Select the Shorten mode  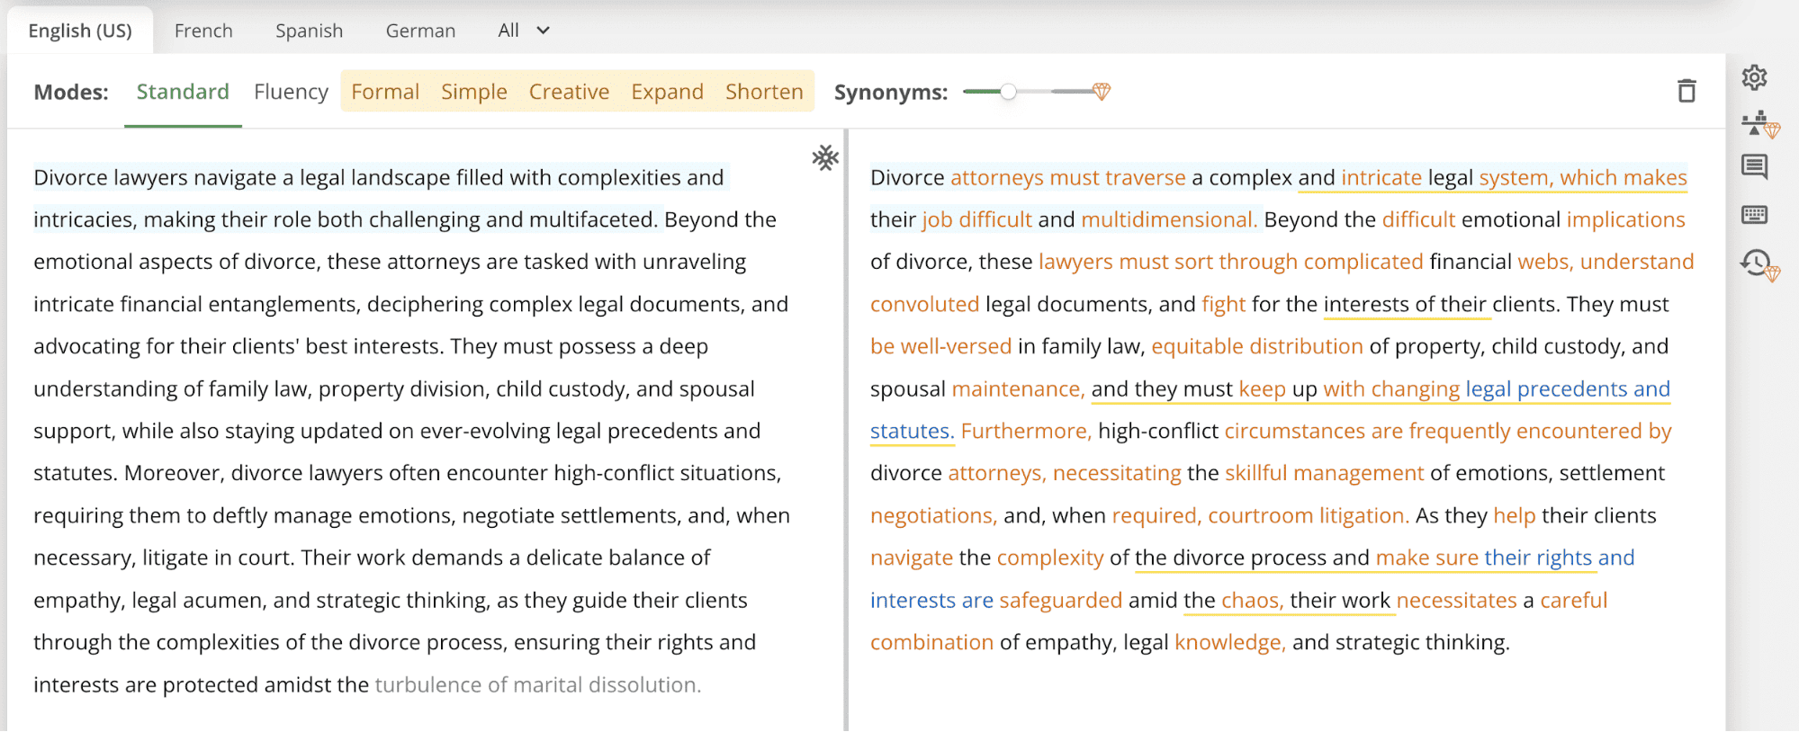tap(764, 92)
